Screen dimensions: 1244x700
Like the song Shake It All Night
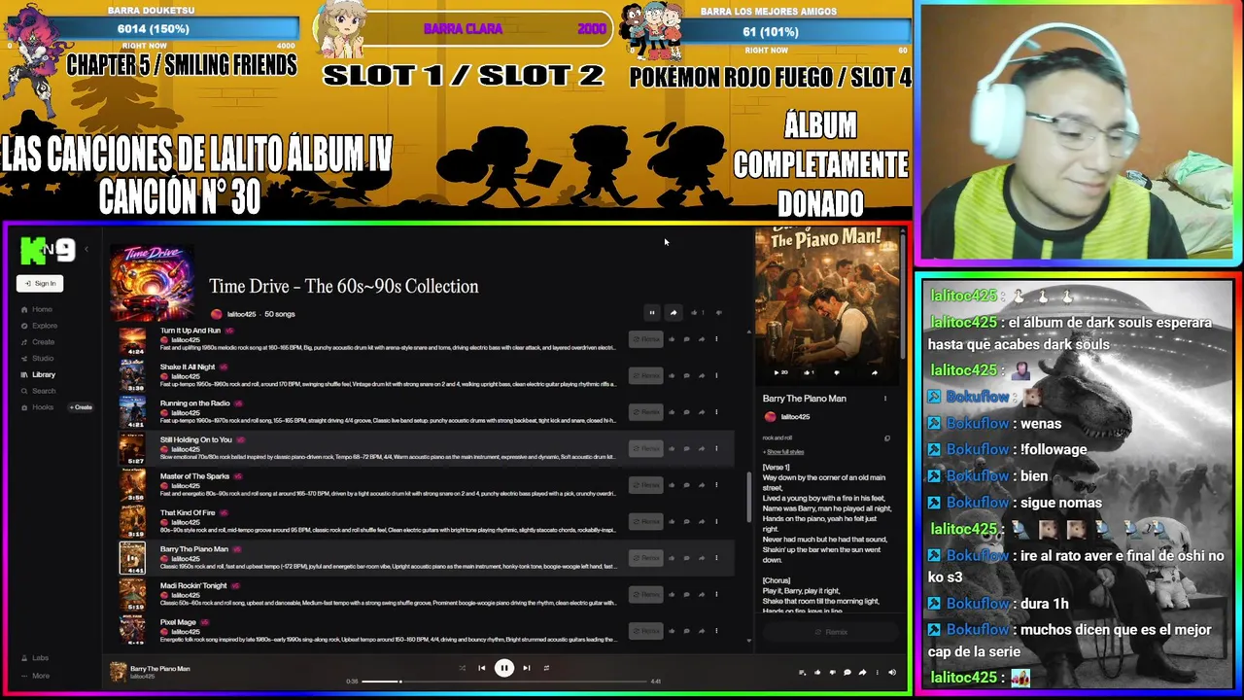(x=672, y=375)
